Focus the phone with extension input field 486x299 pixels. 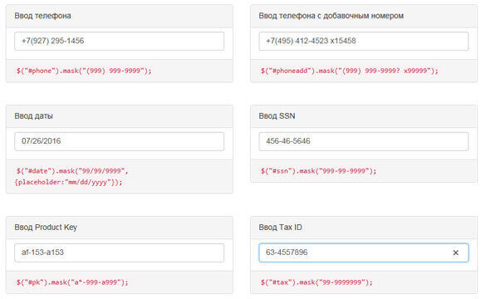coord(364,41)
